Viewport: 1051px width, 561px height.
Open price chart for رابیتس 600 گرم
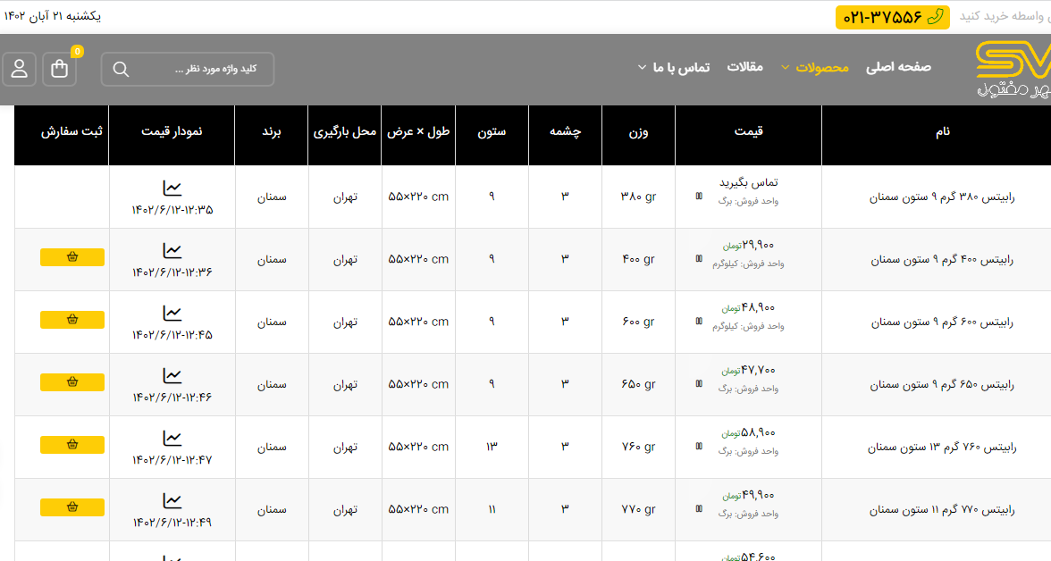tap(172, 314)
